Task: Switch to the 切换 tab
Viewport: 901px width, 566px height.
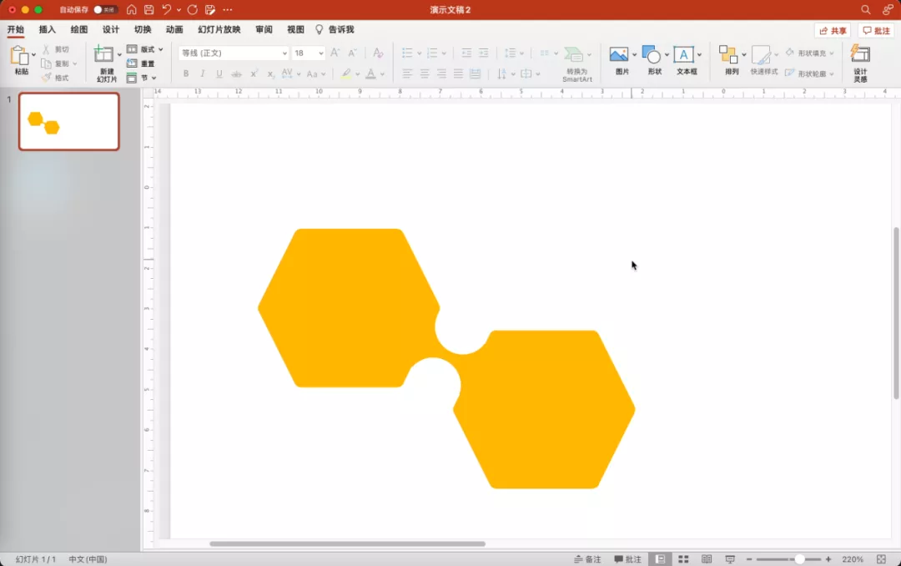Action: pos(143,29)
